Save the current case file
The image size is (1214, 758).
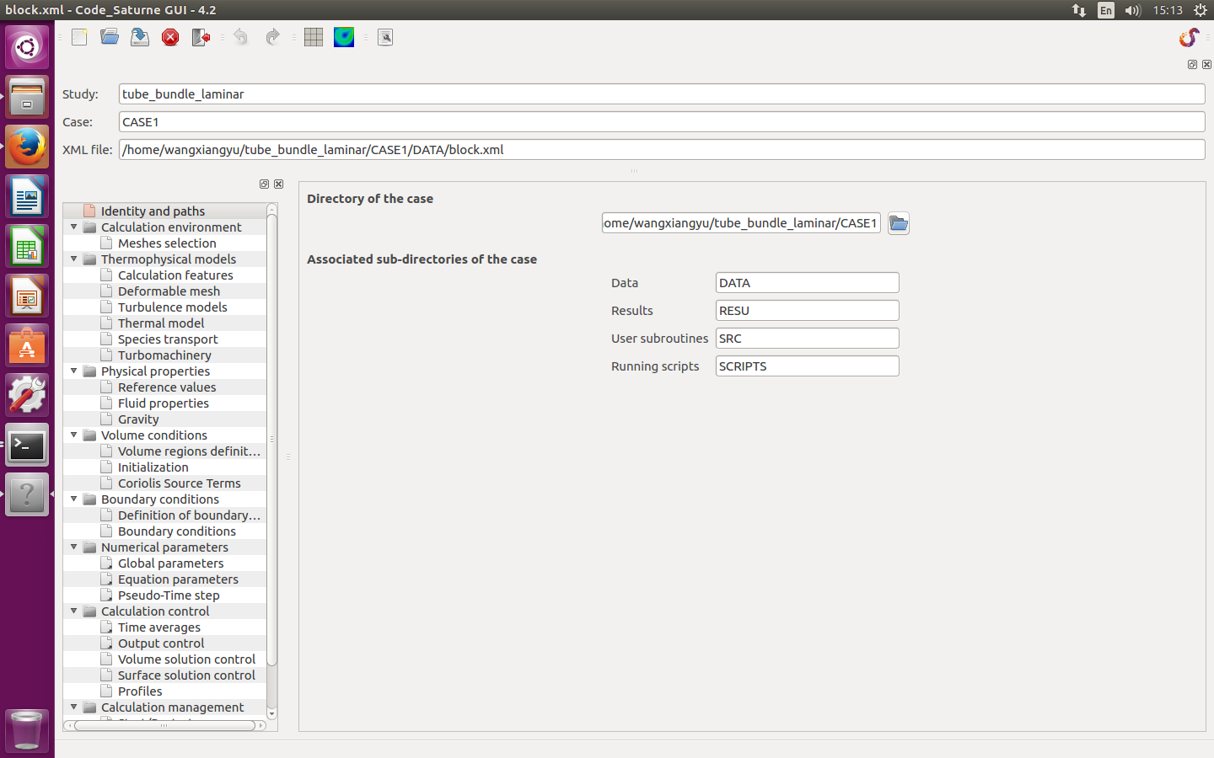[140, 37]
